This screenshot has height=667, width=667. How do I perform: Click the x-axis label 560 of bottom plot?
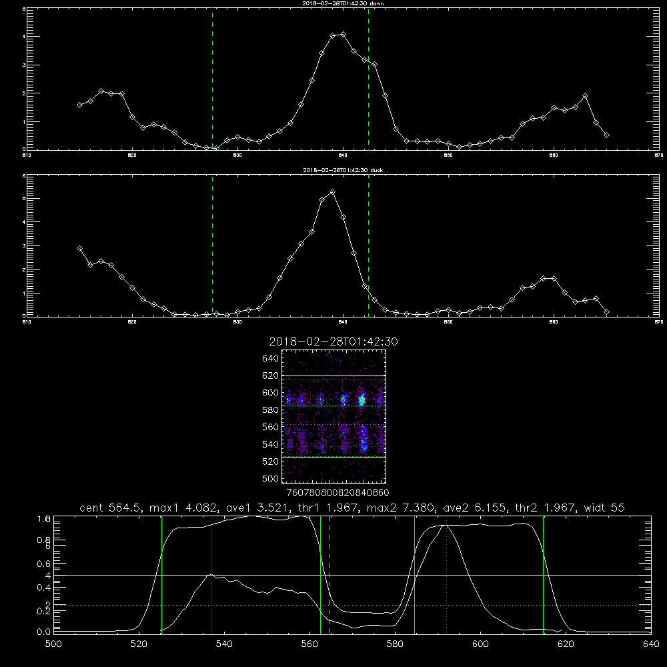tap(309, 644)
